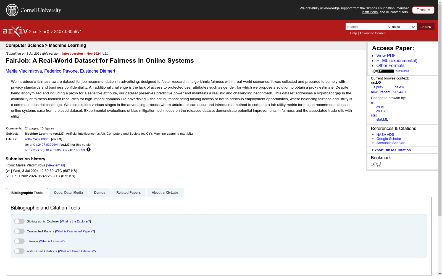Click the Search button

(426, 27)
